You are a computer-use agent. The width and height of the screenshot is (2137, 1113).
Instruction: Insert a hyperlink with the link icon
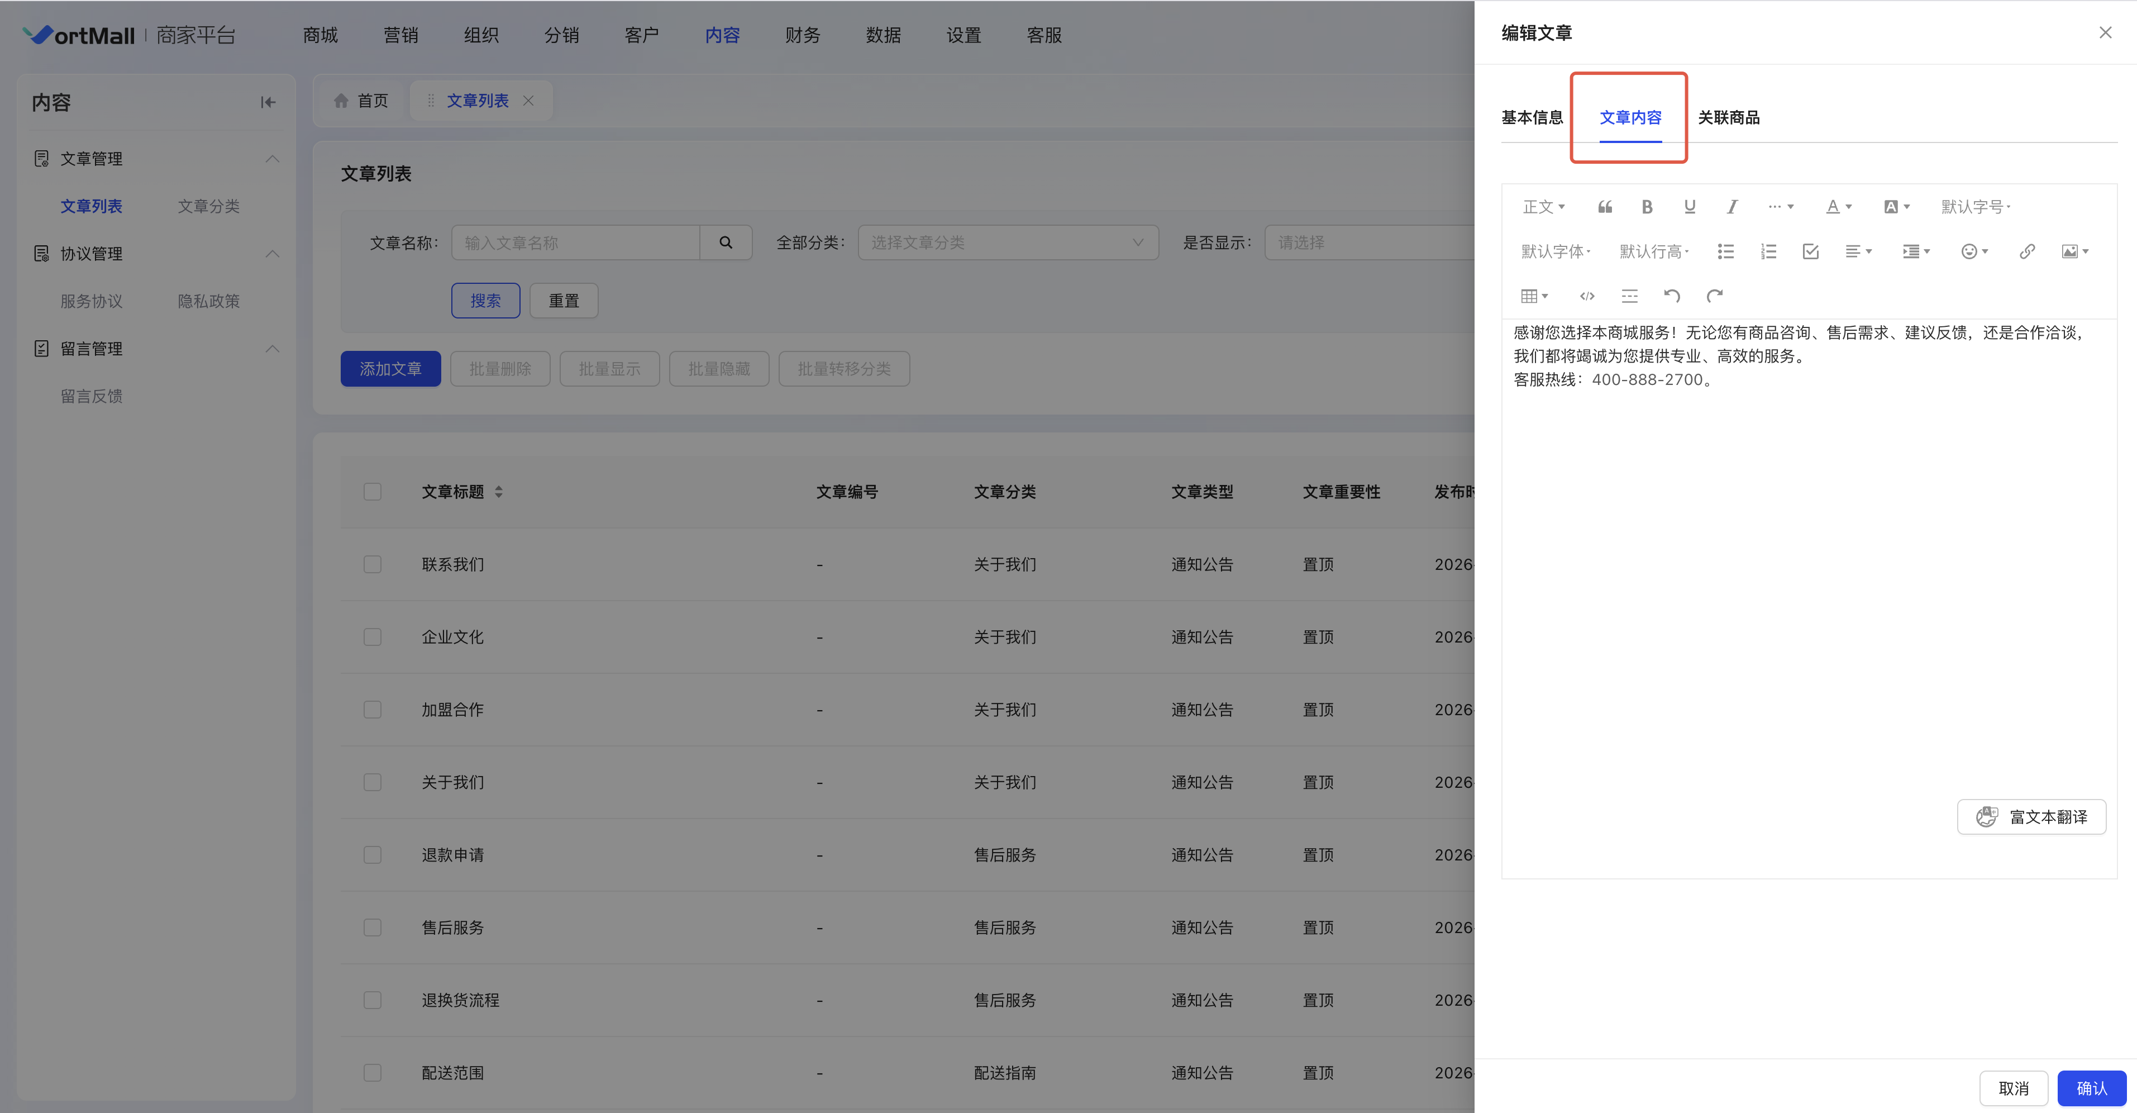click(2026, 251)
